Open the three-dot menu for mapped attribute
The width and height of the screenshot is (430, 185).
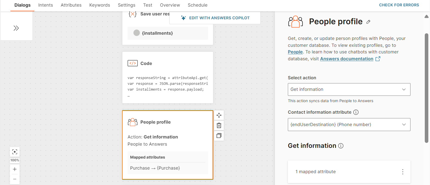pyautogui.click(x=403, y=172)
